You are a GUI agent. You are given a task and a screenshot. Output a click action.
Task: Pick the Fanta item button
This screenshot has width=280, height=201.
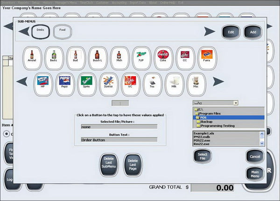[207, 58]
